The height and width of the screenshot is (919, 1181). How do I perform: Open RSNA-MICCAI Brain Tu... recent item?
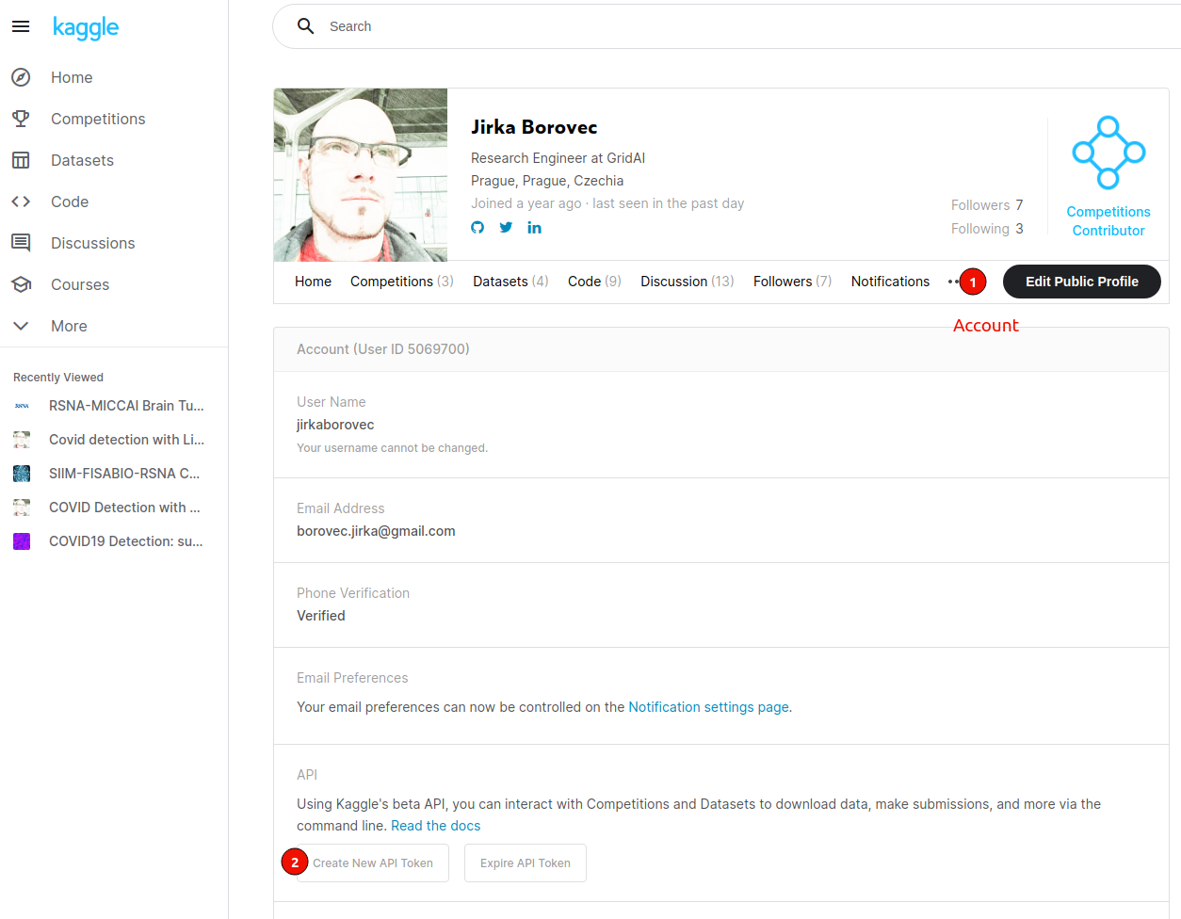(x=126, y=406)
